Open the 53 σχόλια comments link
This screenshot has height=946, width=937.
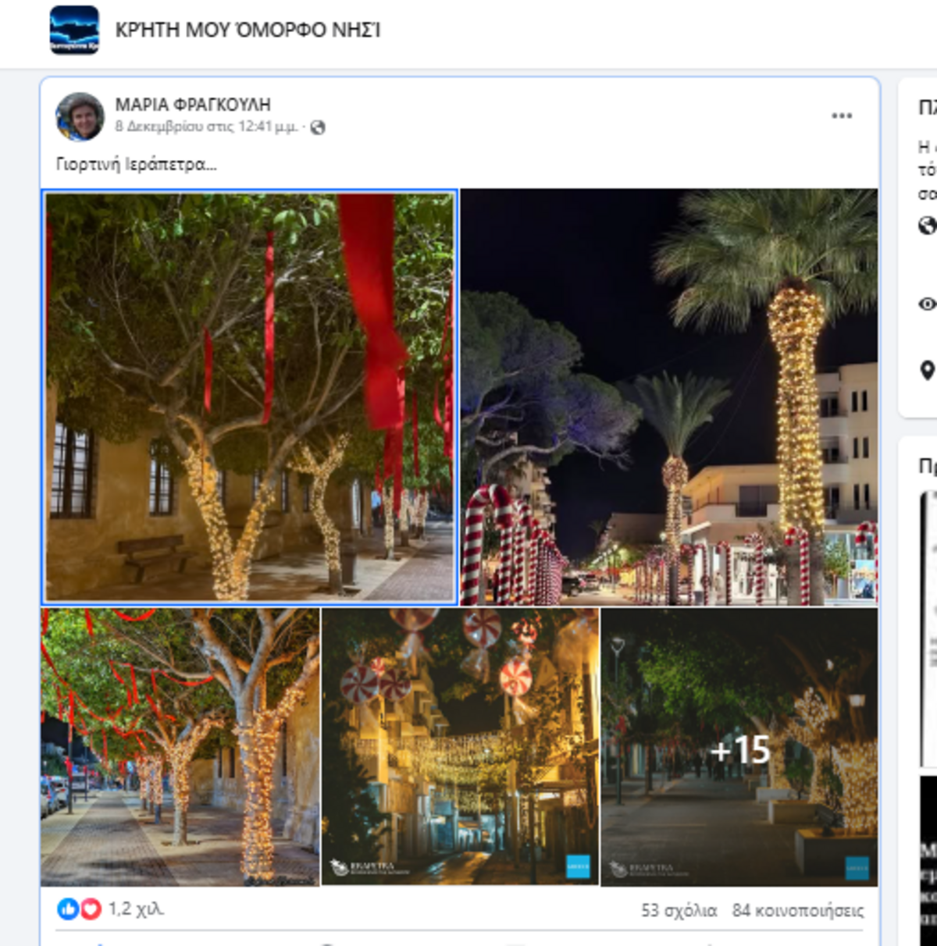(679, 910)
